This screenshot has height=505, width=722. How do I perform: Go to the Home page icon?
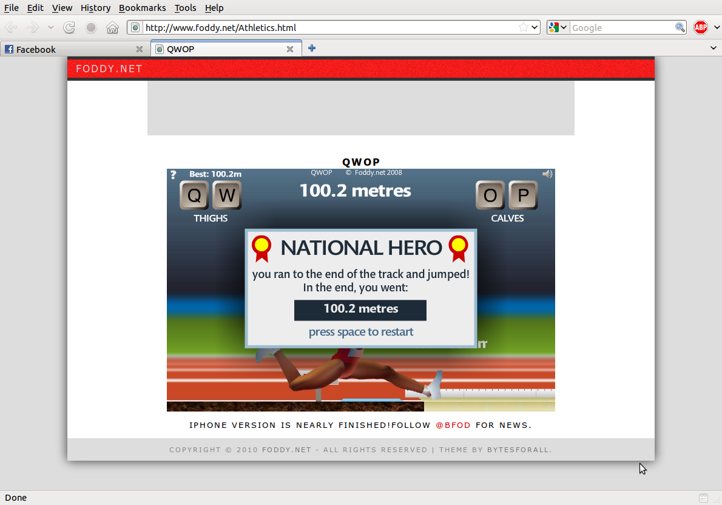(112, 28)
